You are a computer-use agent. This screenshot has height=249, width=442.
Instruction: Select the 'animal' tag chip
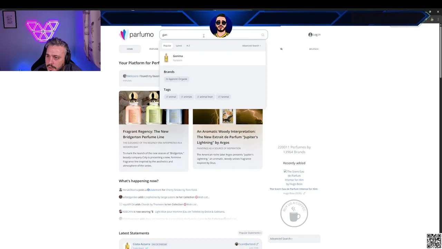(171, 97)
